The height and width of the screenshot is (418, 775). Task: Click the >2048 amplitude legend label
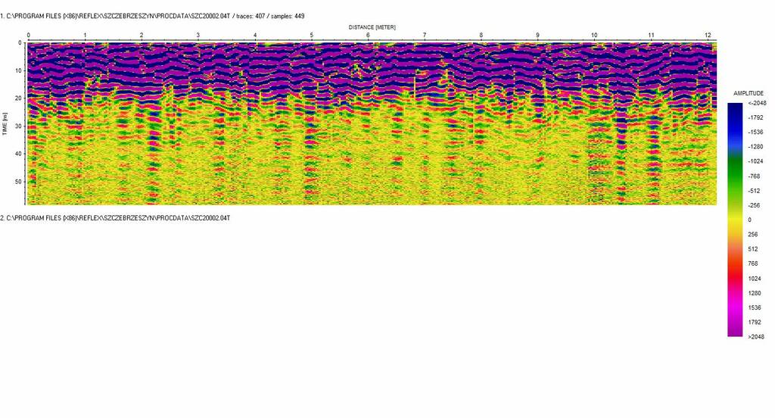coord(757,337)
